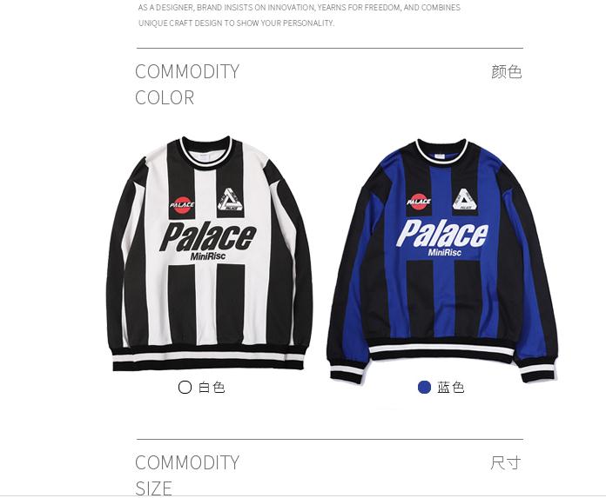Click the red Palace circle logo on blue sweatshirt

point(419,202)
